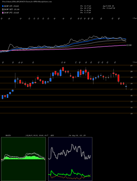Click the 'ADX' panel heading
137x181 pixels.
coord(52,135)
